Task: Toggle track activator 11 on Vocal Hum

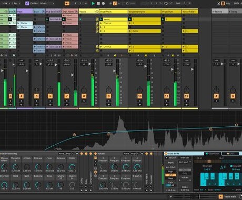Action: tap(166, 96)
